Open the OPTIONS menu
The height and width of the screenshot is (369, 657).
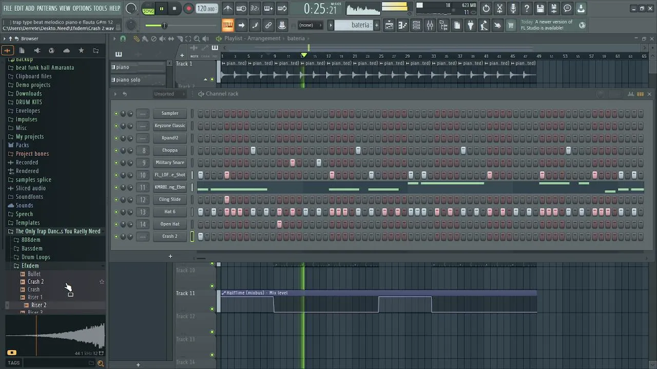[82, 8]
